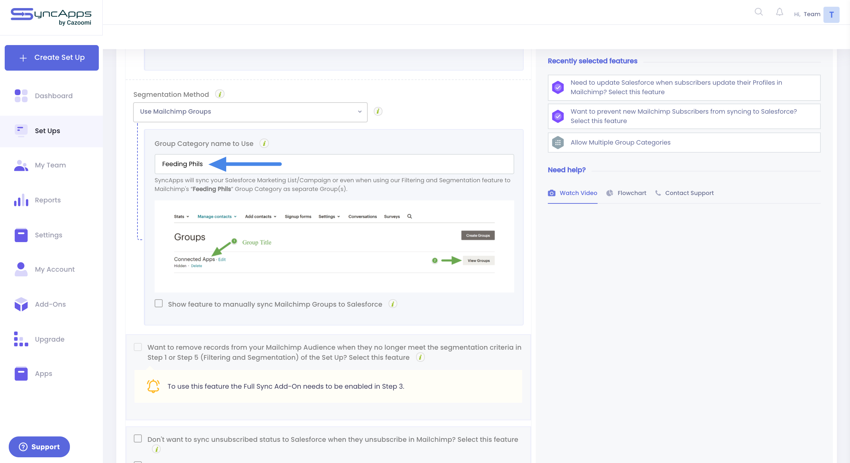The height and width of the screenshot is (463, 850).
Task: Tick the remove records from Audience checkbox
Action: [x=138, y=347]
